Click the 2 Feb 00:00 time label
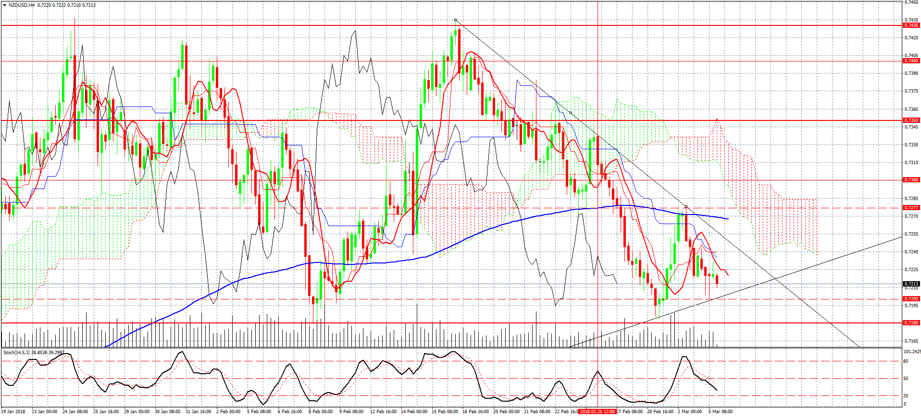Screen dimensions: 921x417 click(x=228, y=412)
